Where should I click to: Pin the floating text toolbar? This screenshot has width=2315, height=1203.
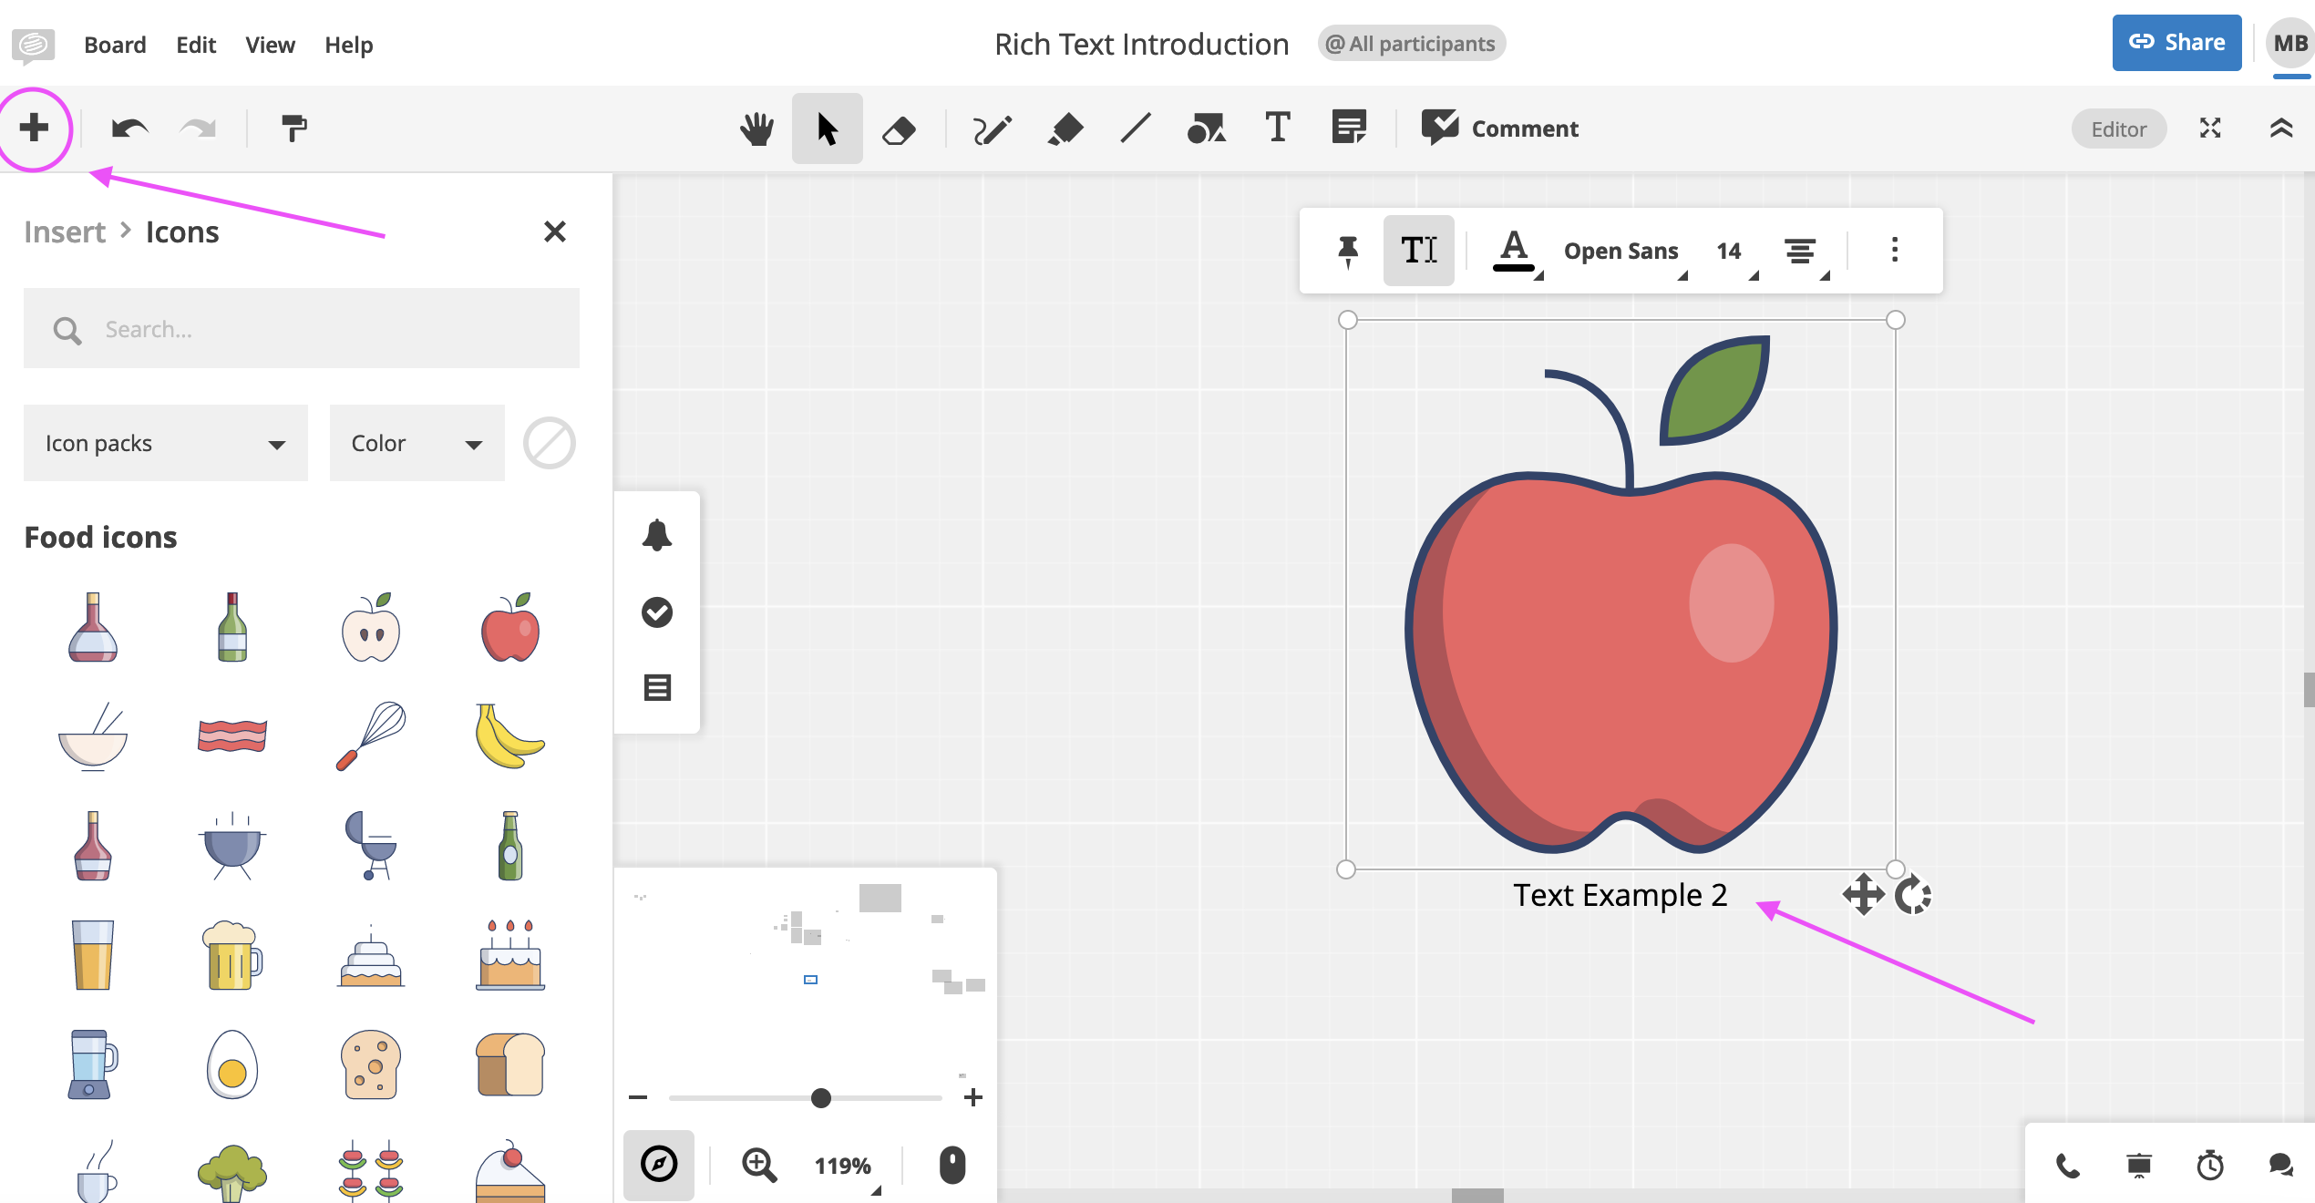[x=1347, y=251]
